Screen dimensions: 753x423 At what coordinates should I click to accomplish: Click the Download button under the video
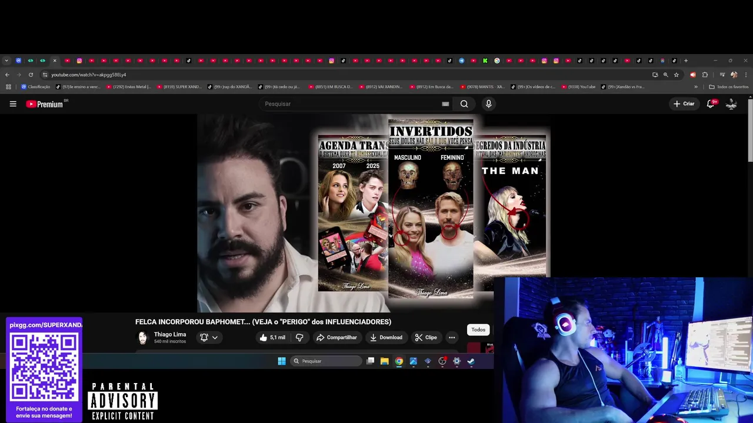[x=386, y=337]
